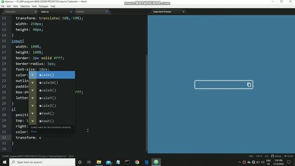Viewport: 295px width, 166px height.
Task: Pick scaleX() from suggestion list
Action: [52, 90]
